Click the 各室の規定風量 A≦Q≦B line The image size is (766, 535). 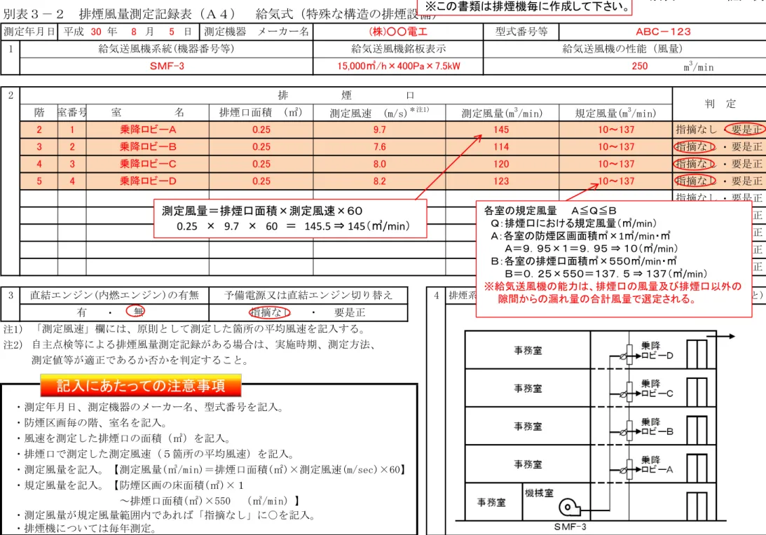coord(550,210)
